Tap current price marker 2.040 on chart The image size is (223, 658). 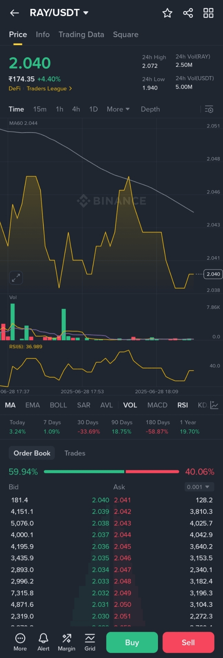pos(213,274)
